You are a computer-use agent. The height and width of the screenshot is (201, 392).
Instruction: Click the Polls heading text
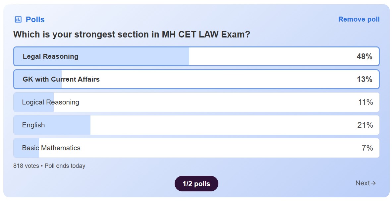[35, 20]
